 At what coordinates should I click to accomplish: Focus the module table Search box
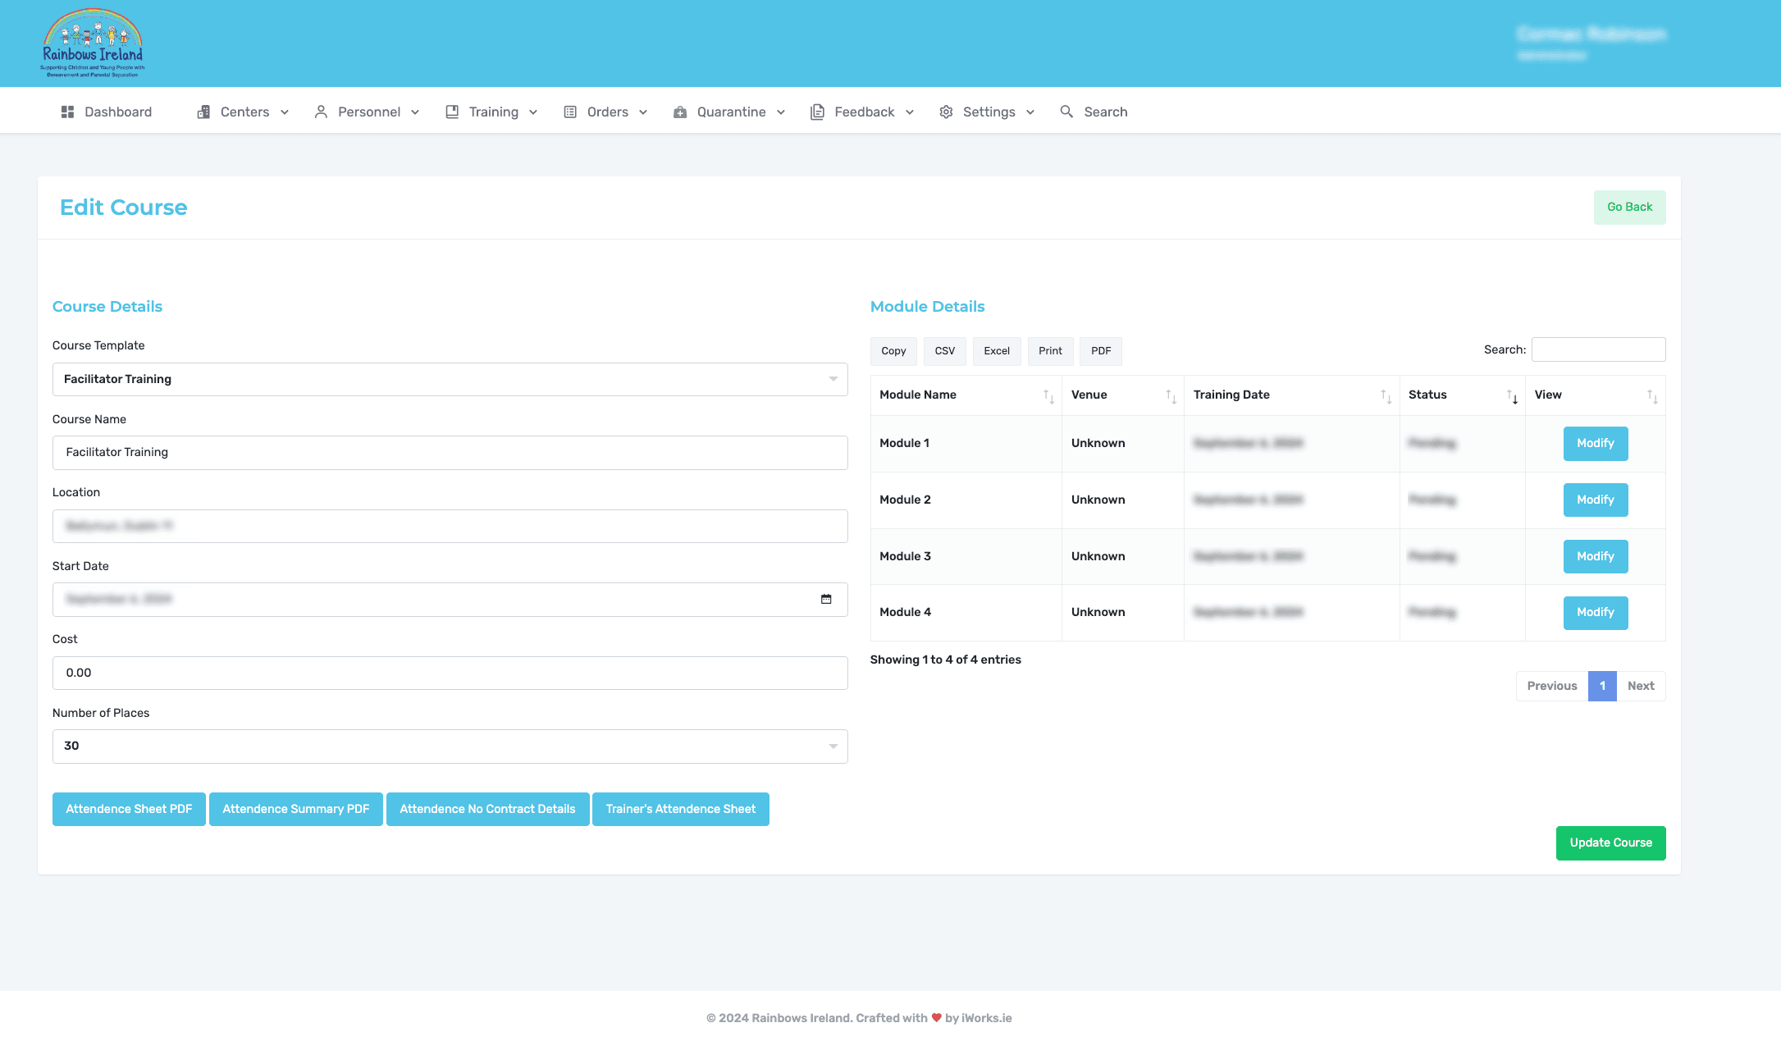coord(1598,349)
